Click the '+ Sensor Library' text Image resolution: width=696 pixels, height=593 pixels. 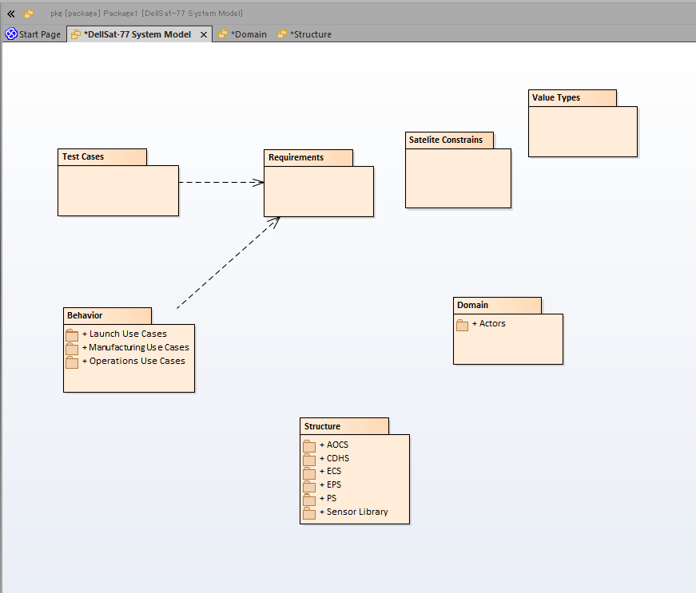[353, 512]
